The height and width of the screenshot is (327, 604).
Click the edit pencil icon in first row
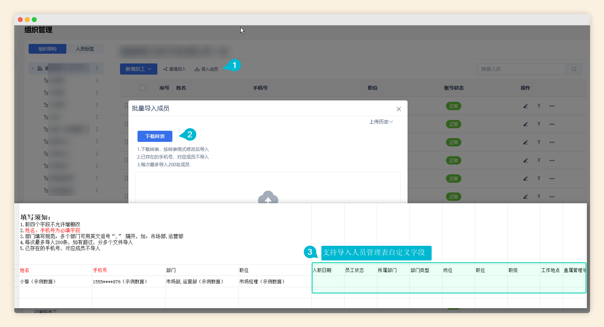[x=525, y=106]
